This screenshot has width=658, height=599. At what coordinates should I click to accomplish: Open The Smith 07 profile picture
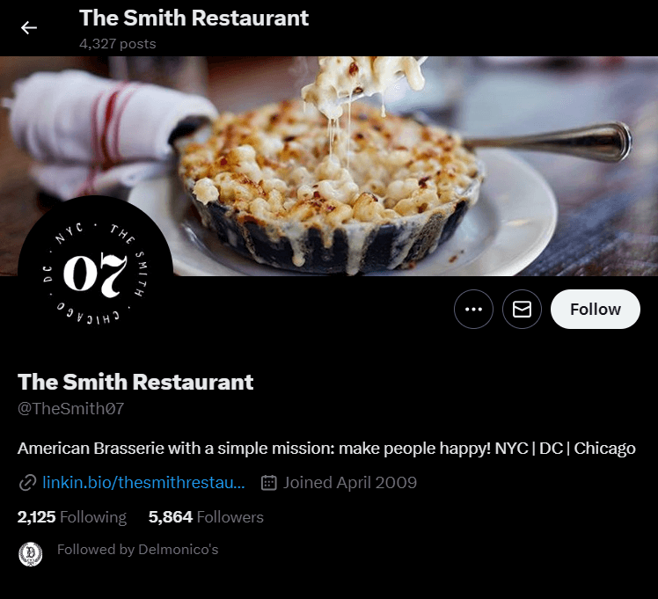pyautogui.click(x=95, y=273)
